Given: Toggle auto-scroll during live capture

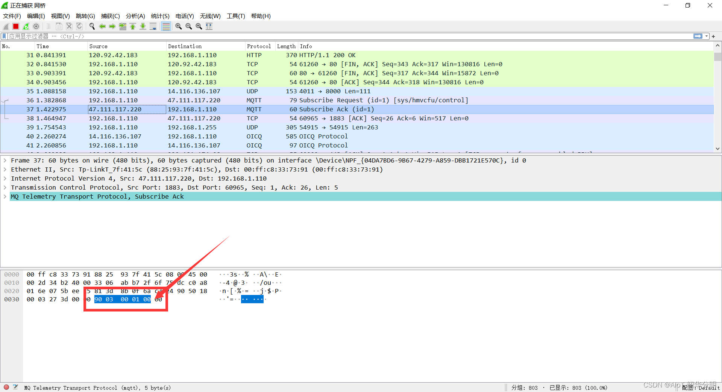Looking at the screenshot, I should coord(153,26).
